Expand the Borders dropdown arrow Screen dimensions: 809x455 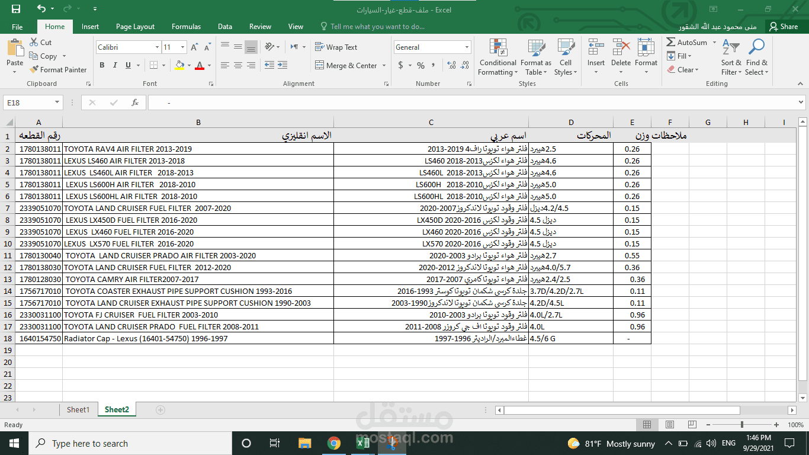165,65
